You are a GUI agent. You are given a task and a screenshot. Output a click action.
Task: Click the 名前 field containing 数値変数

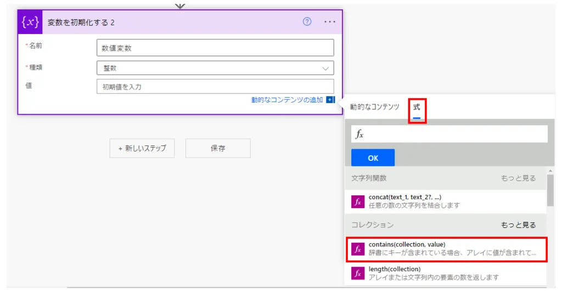215,48
